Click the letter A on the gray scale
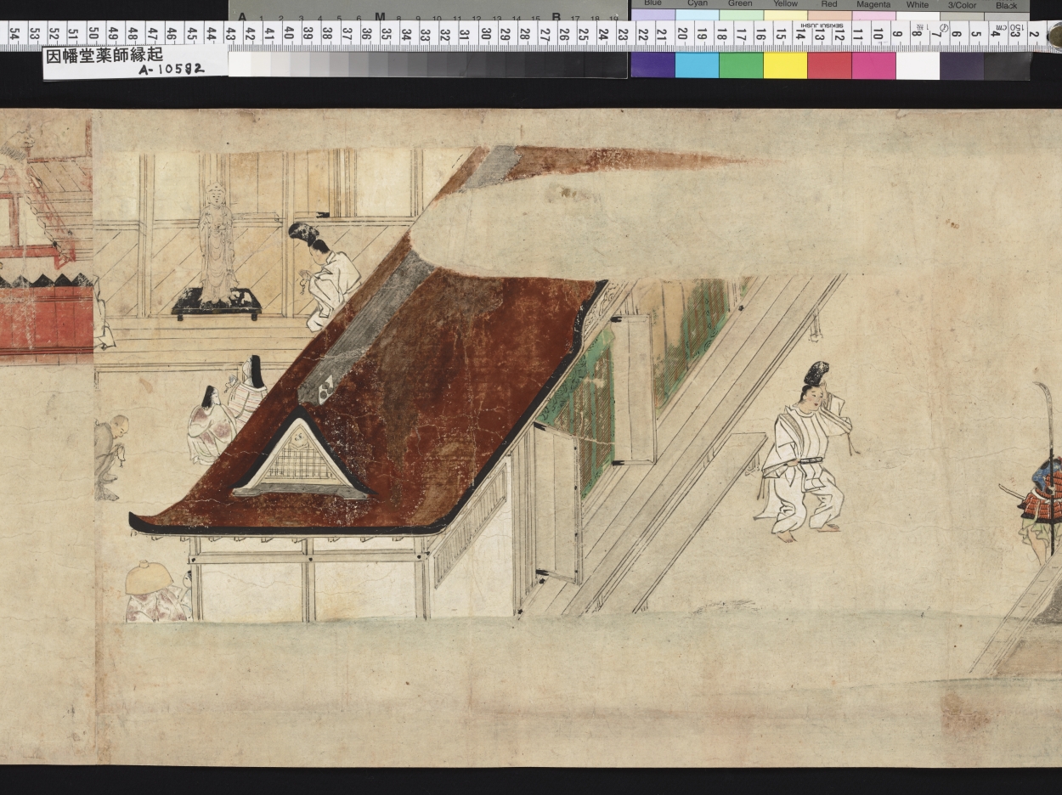This screenshot has height=795, width=1062. tap(242, 16)
